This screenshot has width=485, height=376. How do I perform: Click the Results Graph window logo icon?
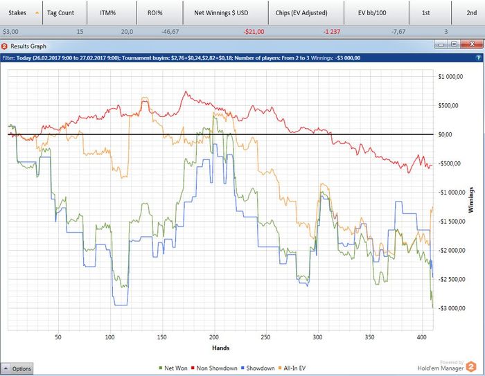(x=4, y=46)
